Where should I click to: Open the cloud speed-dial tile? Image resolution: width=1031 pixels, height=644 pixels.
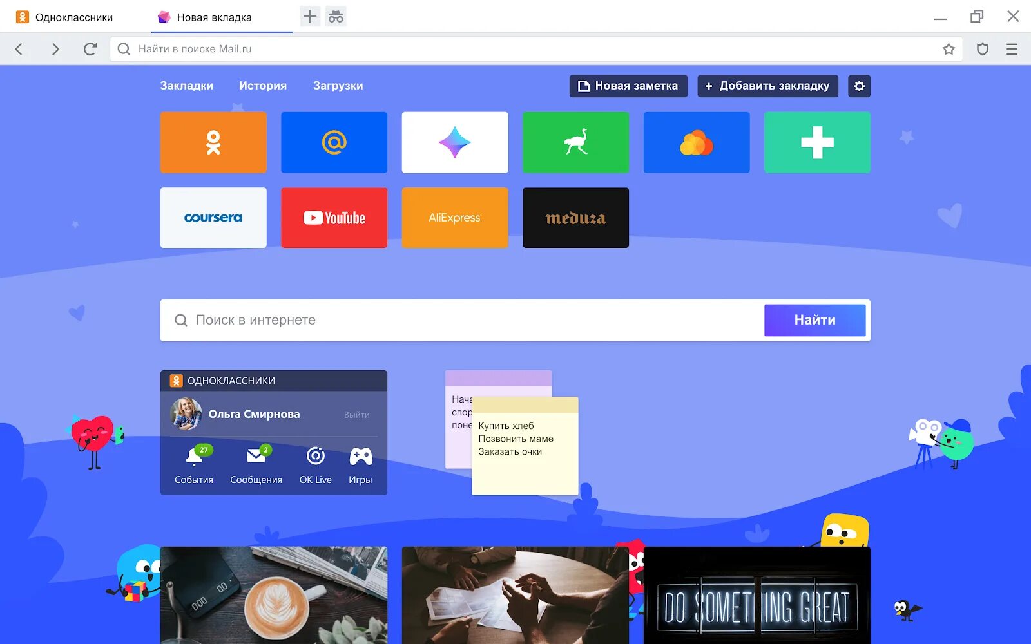point(697,142)
